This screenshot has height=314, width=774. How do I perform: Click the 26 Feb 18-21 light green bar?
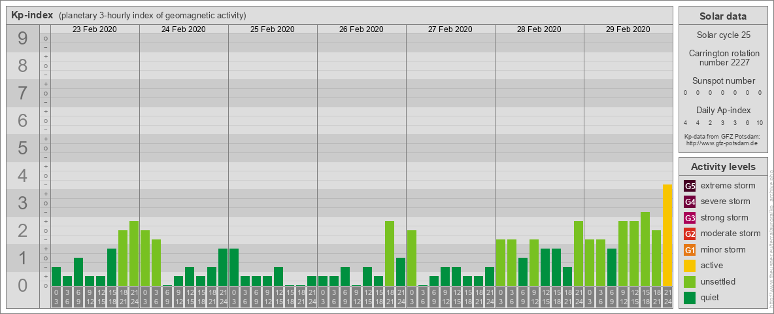390,253
